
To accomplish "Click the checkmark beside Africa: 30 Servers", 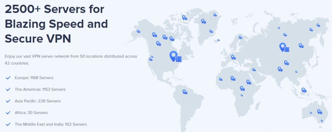I will pyautogui.click(x=8, y=113).
